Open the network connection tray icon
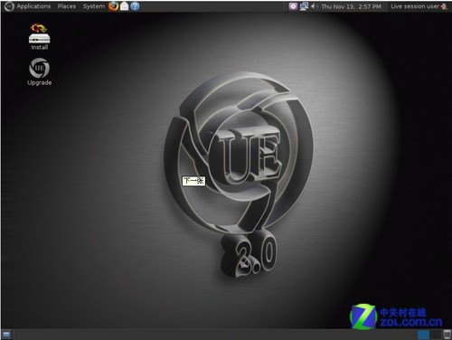Screen dimensions: 452x340 click(x=304, y=6)
